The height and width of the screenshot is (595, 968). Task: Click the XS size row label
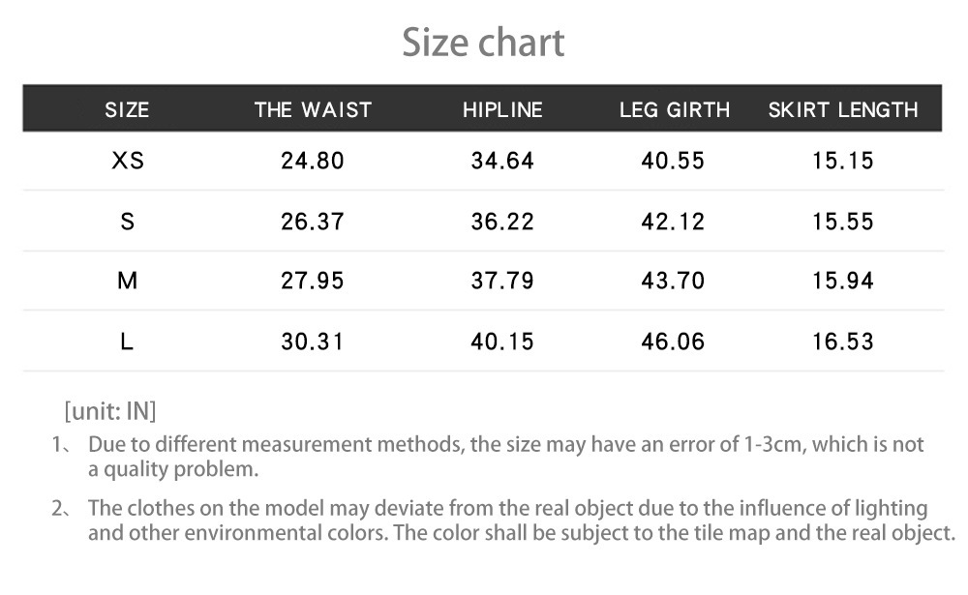[x=128, y=161]
